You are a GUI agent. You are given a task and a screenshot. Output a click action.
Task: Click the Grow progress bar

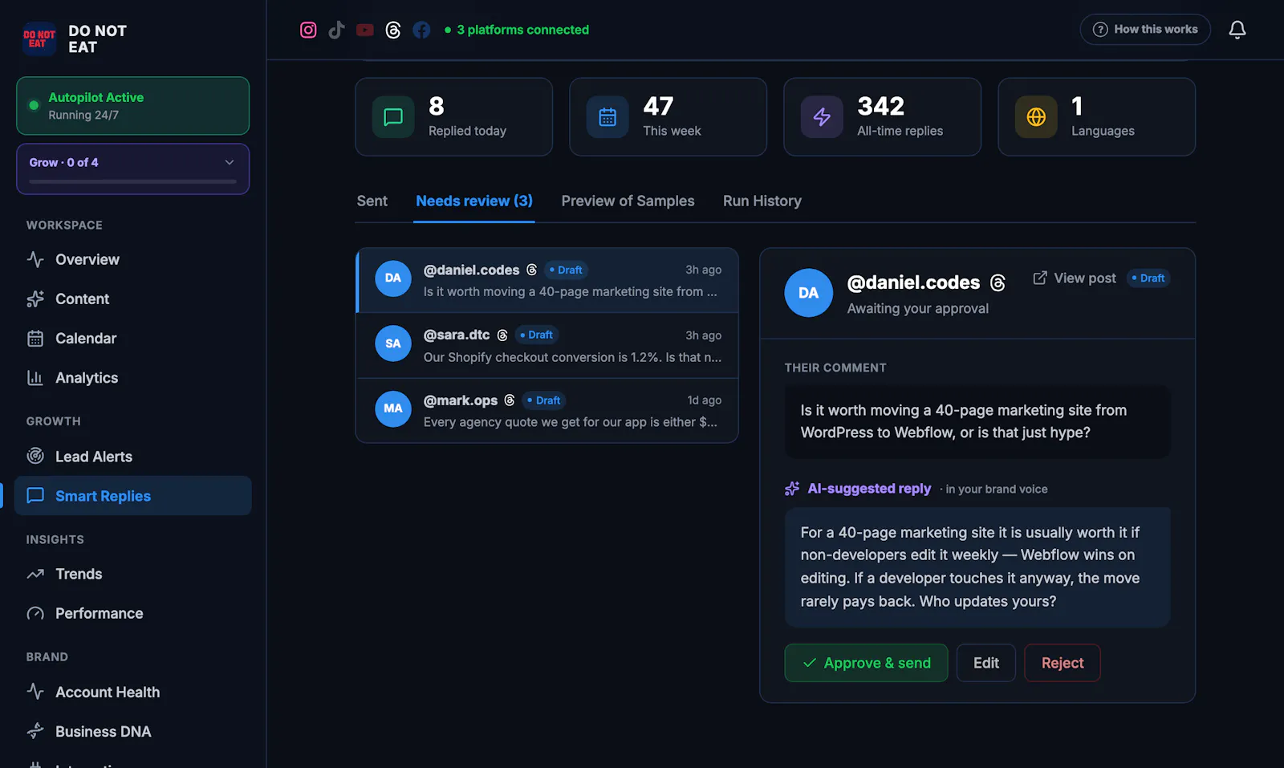point(132,181)
